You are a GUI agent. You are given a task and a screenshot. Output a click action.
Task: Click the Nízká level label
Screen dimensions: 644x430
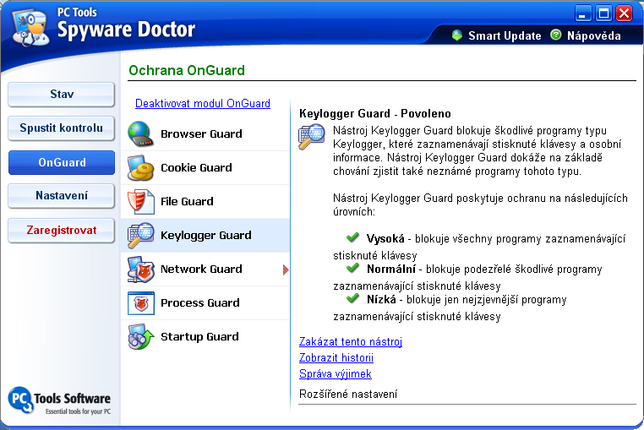tap(381, 299)
